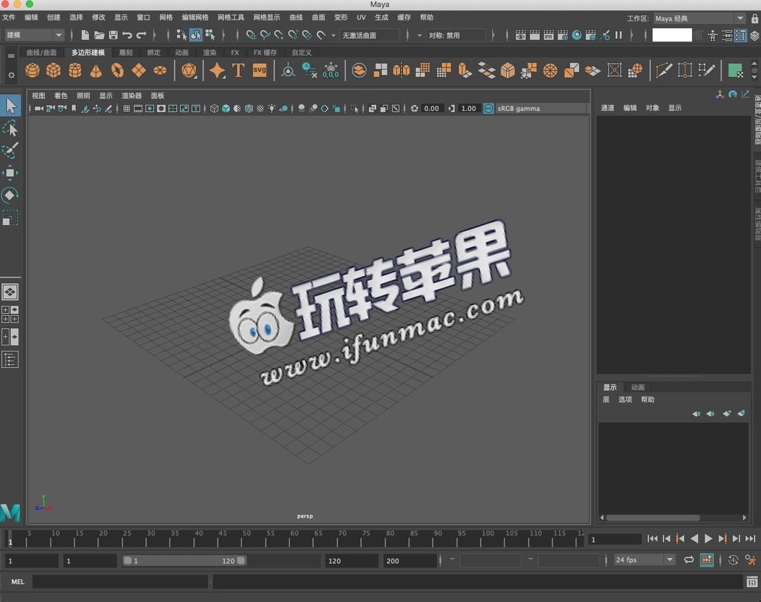
Task: Click the Save scene disk icon
Action: click(114, 36)
